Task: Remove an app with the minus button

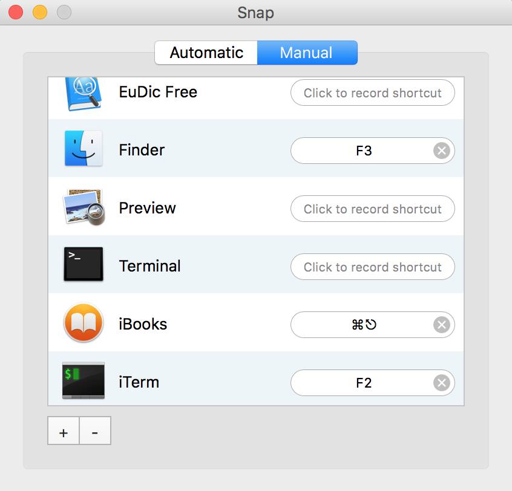Action: [95, 432]
